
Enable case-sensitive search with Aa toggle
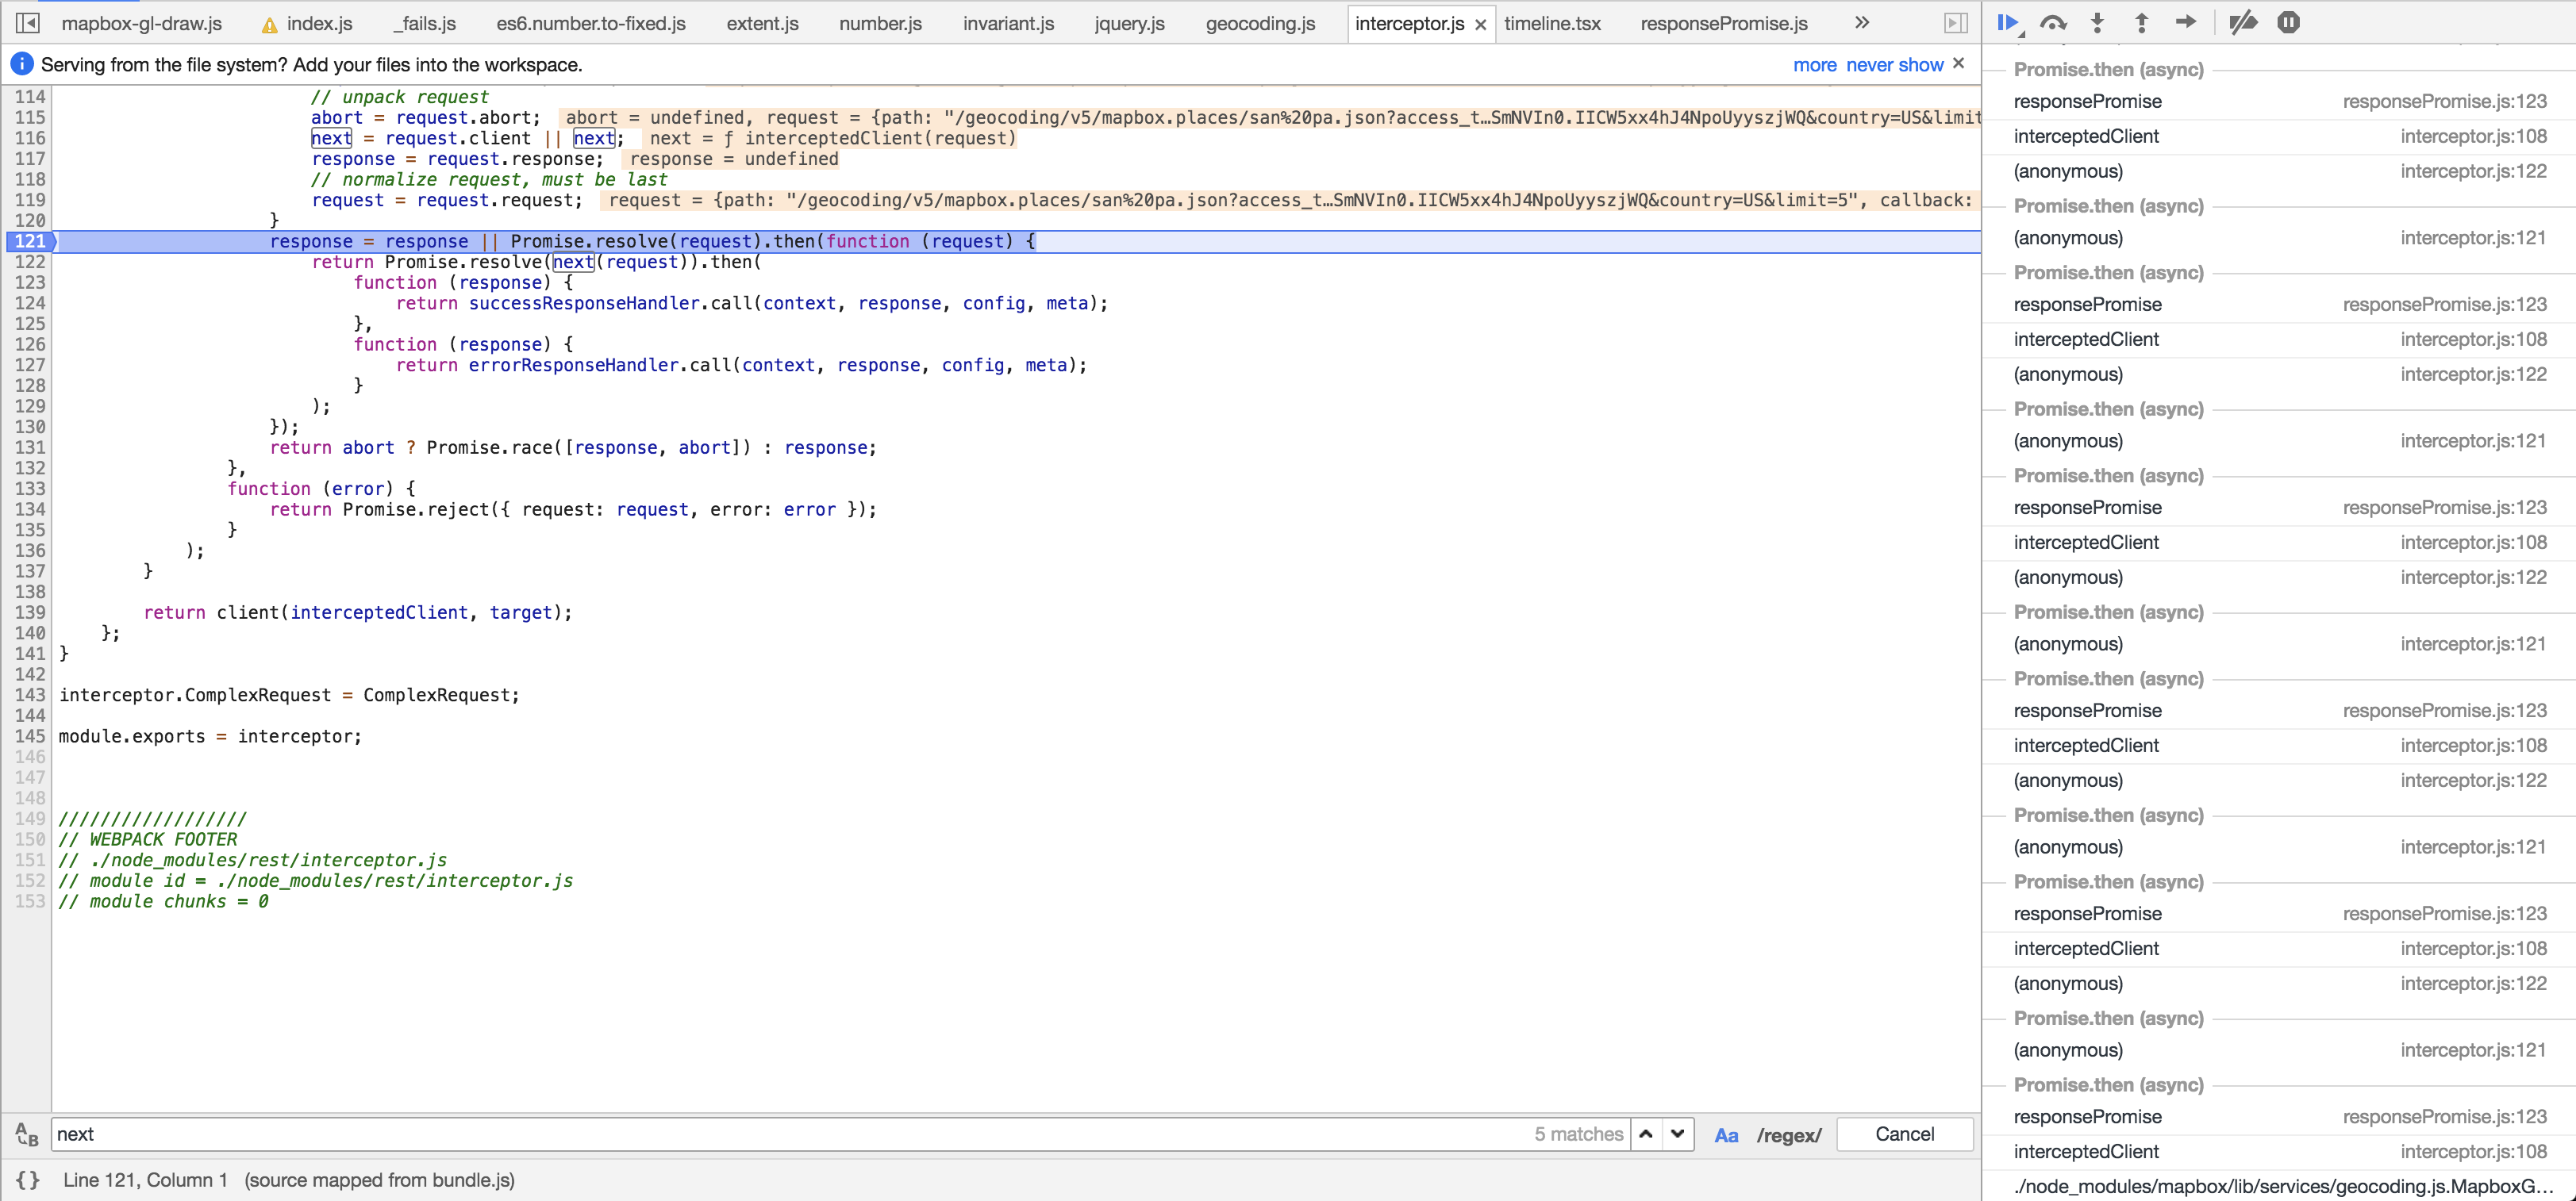1726,1134
